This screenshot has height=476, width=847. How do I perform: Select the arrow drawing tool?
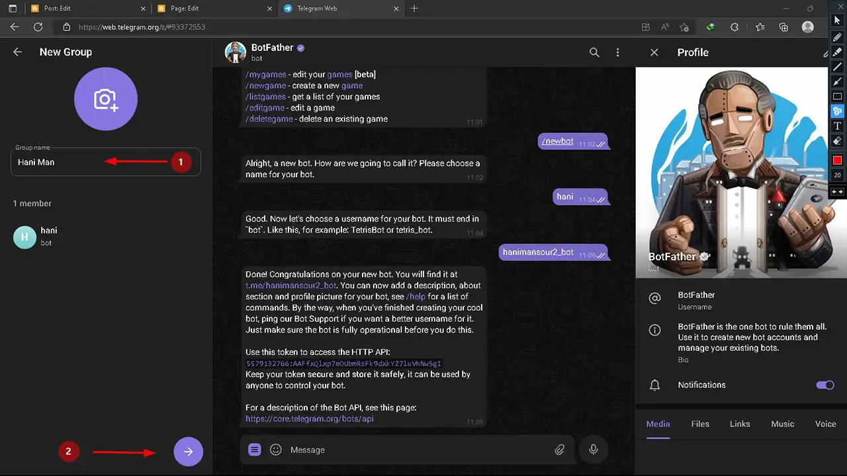[x=837, y=81]
